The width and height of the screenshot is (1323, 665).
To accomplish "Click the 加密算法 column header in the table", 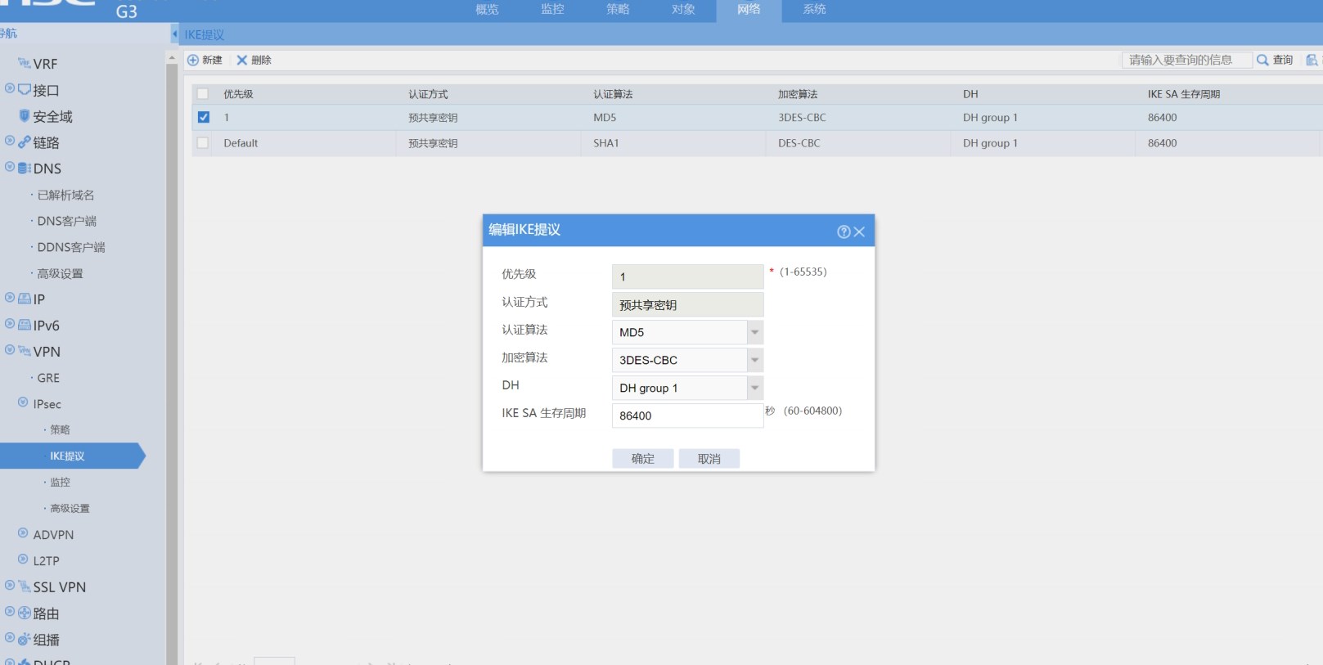I will click(x=798, y=94).
